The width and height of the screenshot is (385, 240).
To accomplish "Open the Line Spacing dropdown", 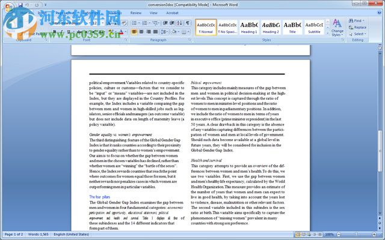I will (164, 32).
